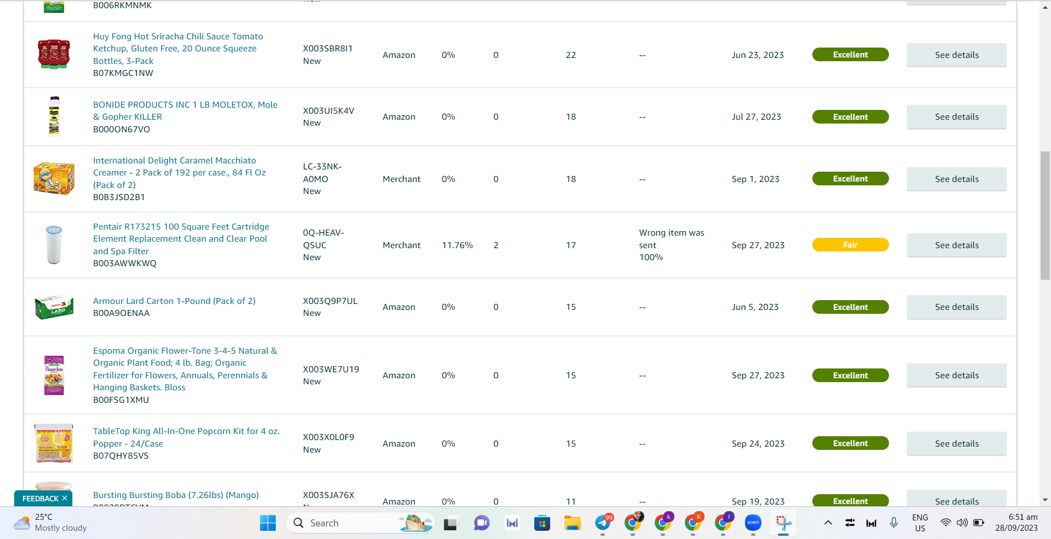Open the Bursting Boba (Mango) link

(x=176, y=495)
